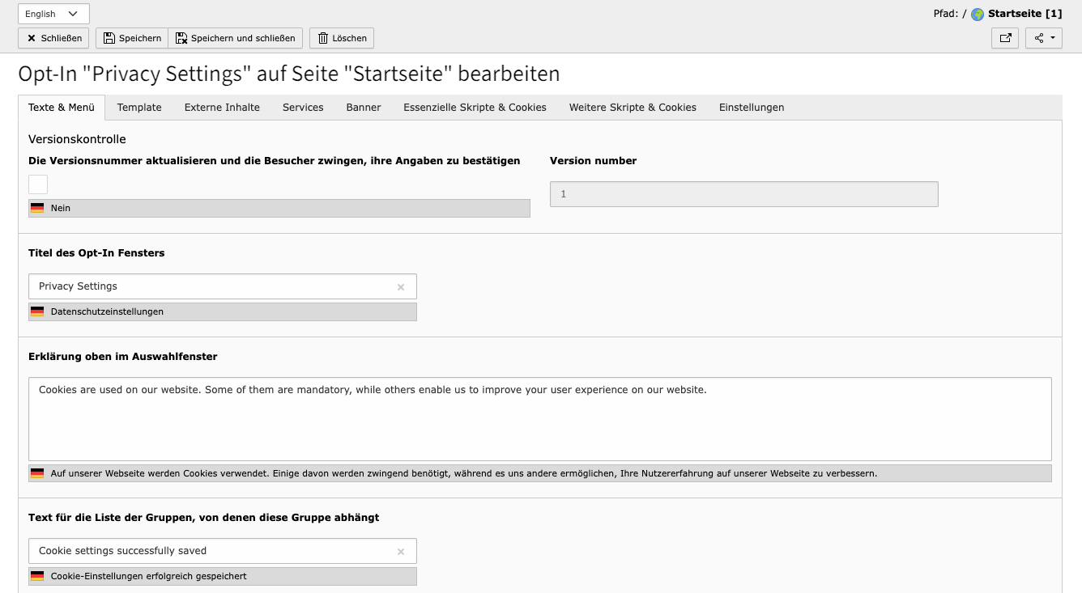1082x593 pixels.
Task: Click the German flag beside the Nein translation
Action: [x=37, y=208]
